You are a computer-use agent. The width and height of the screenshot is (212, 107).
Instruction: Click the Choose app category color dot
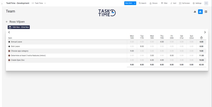click(9, 51)
